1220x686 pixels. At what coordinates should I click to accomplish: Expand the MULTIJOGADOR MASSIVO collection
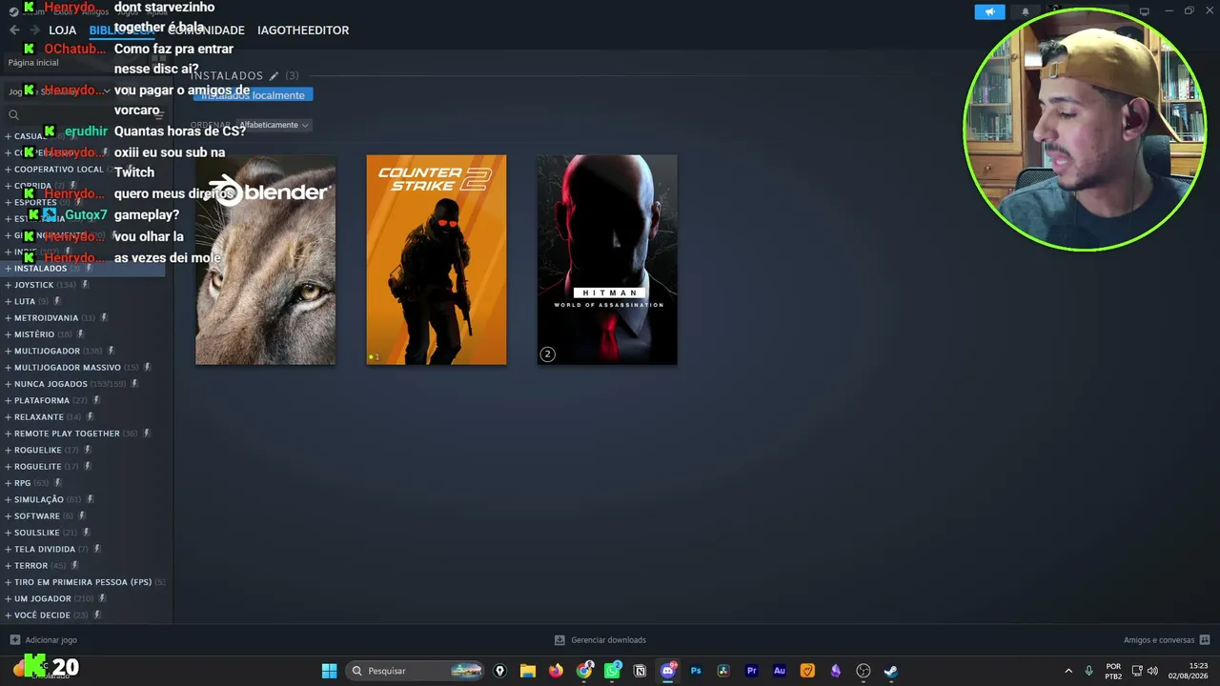(8, 368)
